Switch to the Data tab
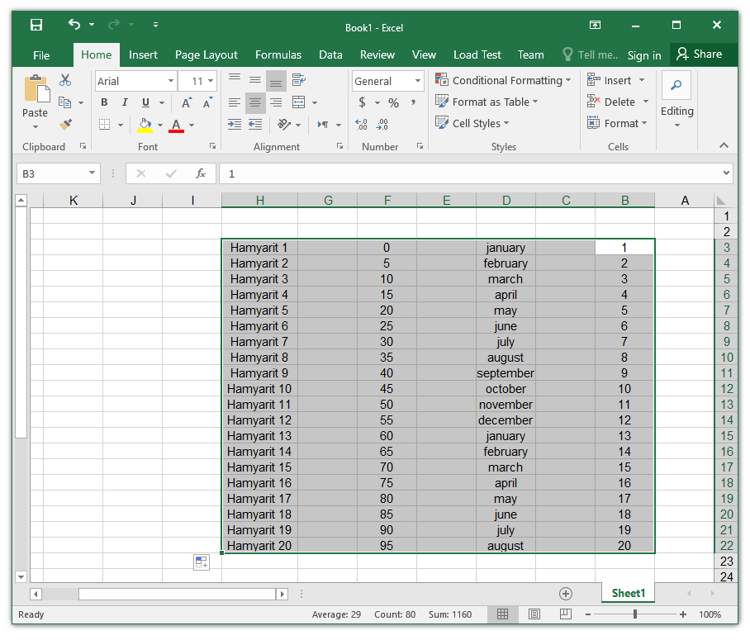The width and height of the screenshot is (750, 640). 330,55
